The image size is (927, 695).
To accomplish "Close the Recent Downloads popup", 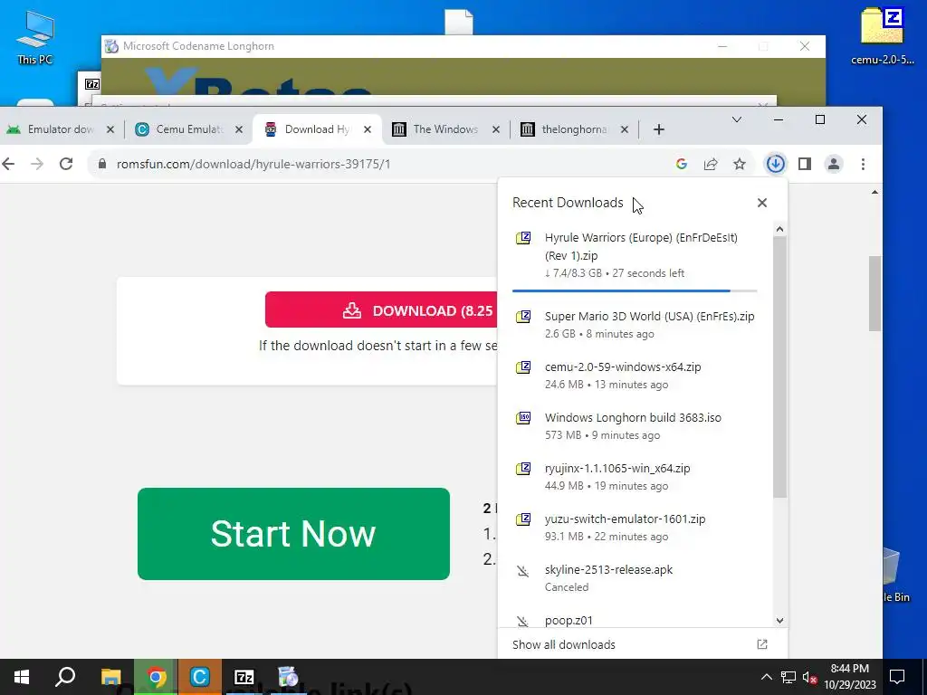I will coord(762,203).
